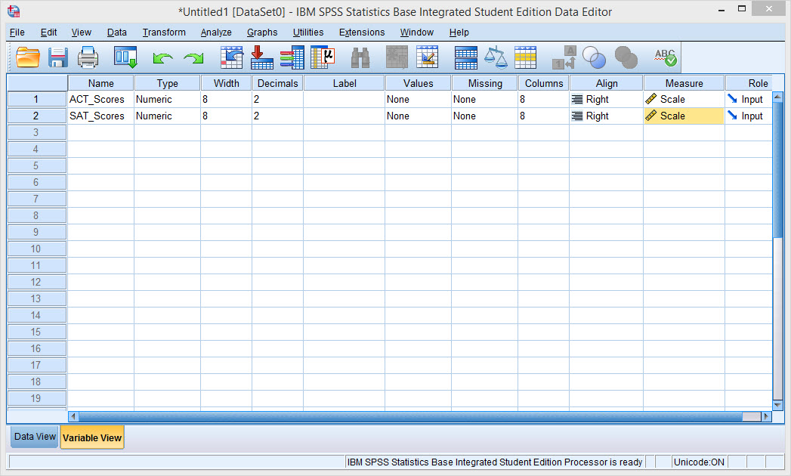
Task: Open the Transform menu
Action: [x=164, y=32]
